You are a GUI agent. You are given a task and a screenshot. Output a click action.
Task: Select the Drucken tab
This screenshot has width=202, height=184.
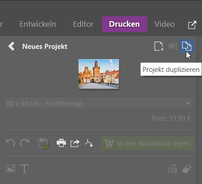(125, 24)
